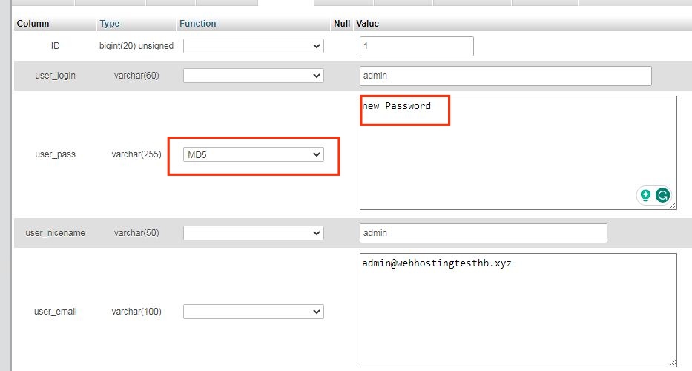Click the user_email column name
The width and height of the screenshot is (692, 371).
55,312
